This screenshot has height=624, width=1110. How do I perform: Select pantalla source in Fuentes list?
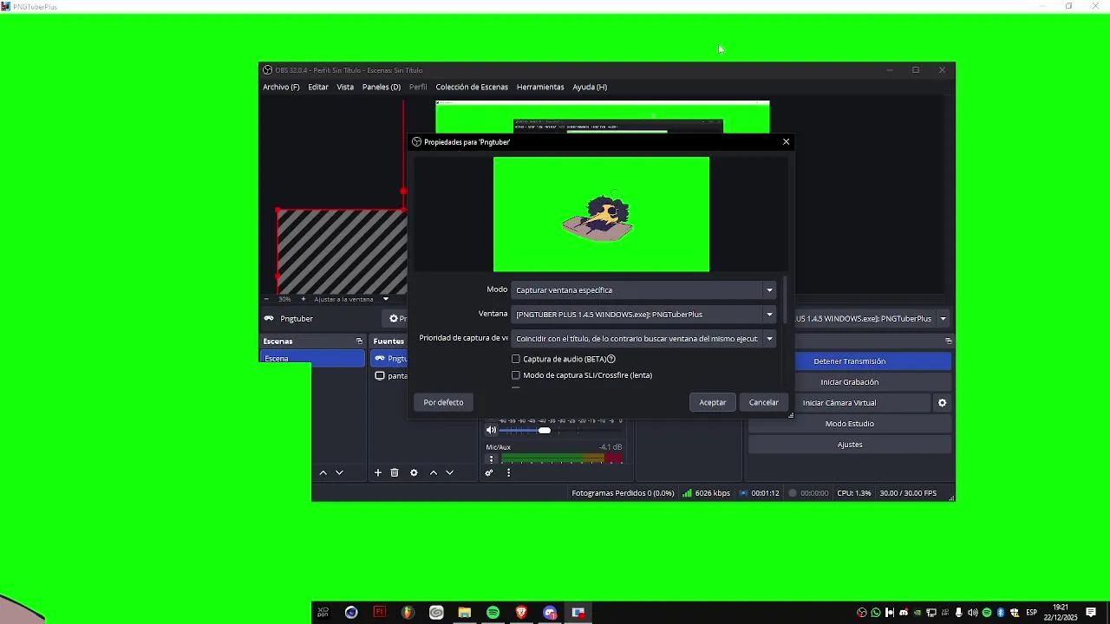[x=390, y=376]
